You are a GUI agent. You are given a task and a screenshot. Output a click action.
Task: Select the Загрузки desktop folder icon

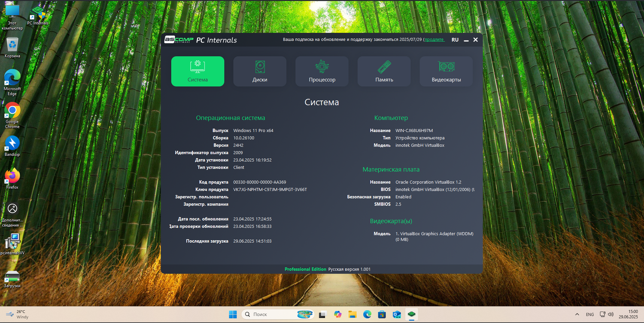coord(12,279)
